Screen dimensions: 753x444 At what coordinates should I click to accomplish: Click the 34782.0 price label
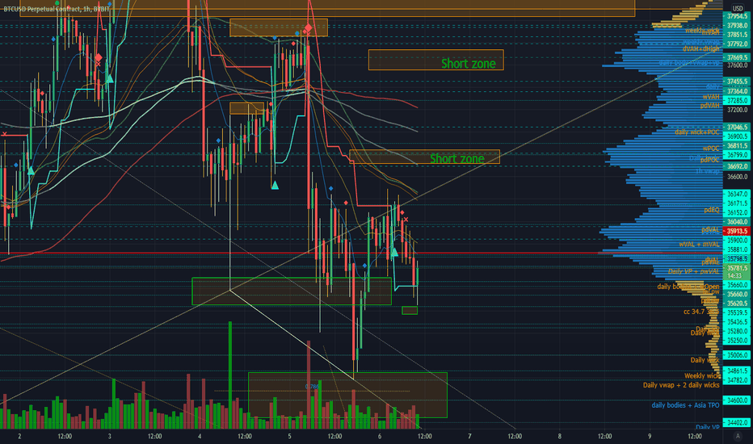737,380
